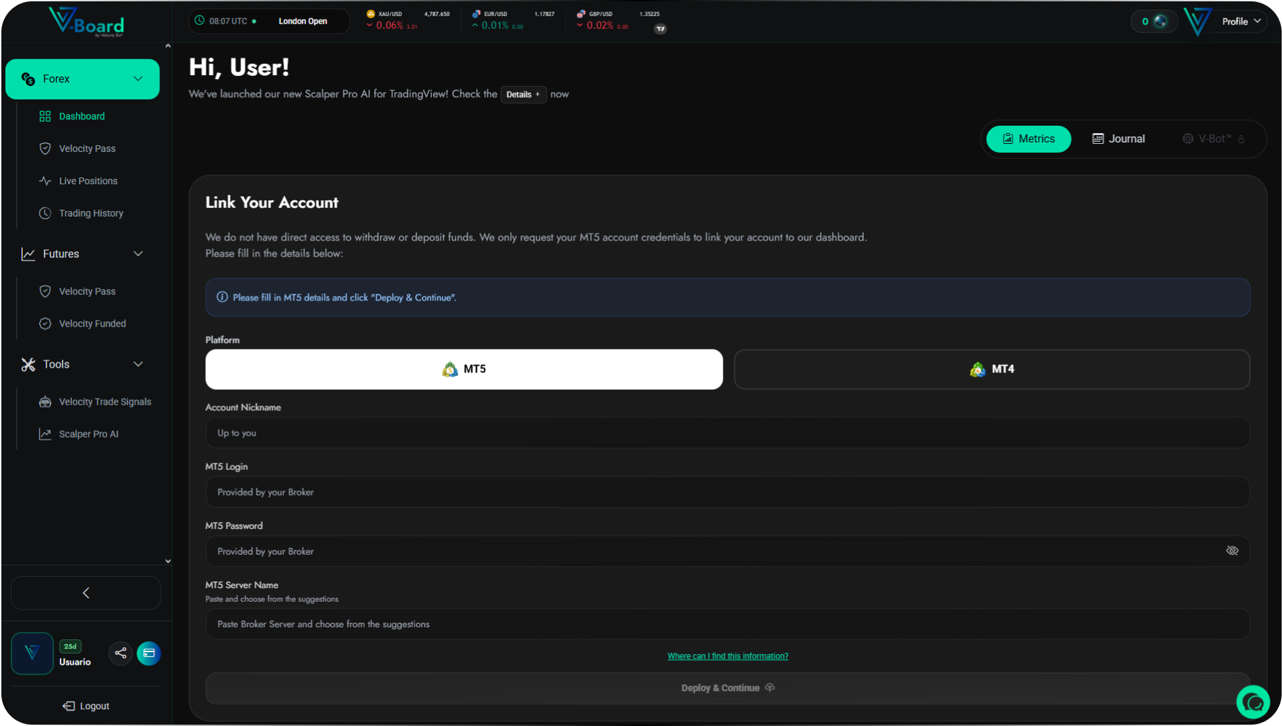Click the EUR/USD ticker
The width and height of the screenshot is (1283, 726).
pos(513,20)
